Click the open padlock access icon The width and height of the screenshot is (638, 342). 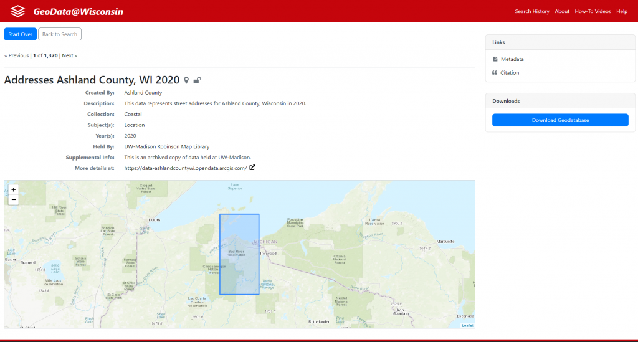point(198,80)
